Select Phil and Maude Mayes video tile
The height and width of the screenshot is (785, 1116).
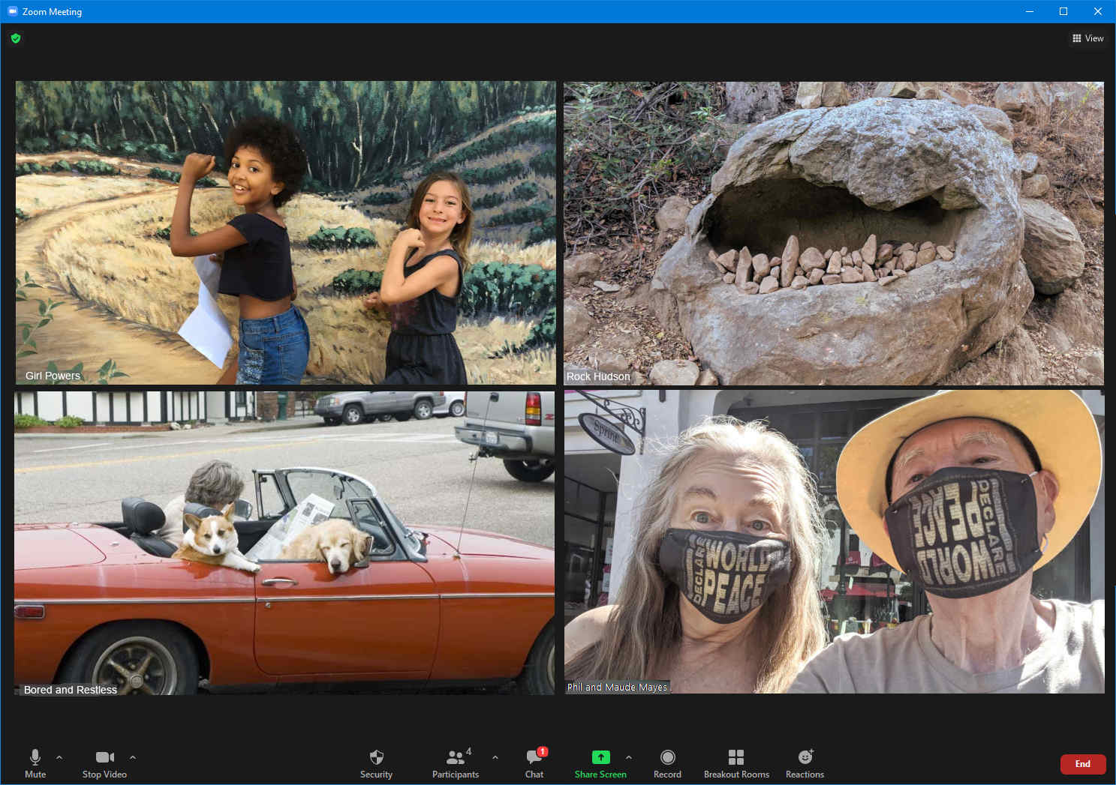(x=835, y=541)
